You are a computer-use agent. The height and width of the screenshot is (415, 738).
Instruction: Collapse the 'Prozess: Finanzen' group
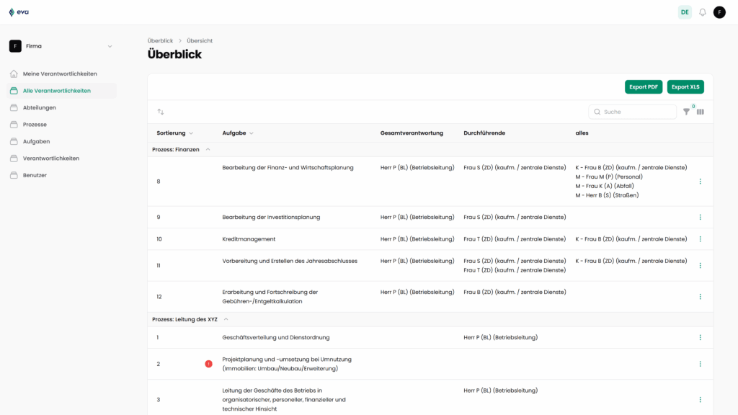pyautogui.click(x=208, y=149)
